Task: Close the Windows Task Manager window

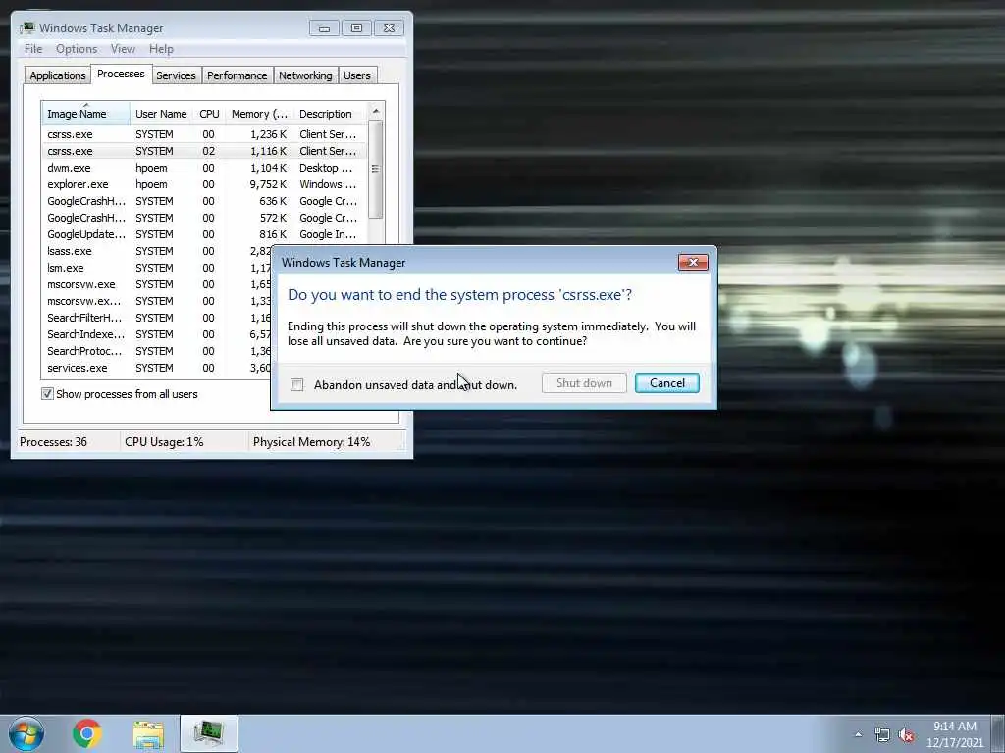Action: tap(389, 28)
